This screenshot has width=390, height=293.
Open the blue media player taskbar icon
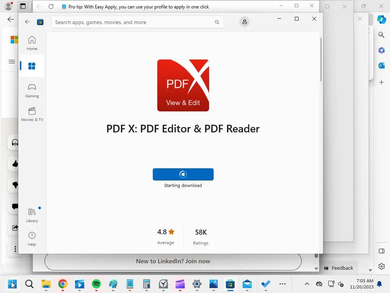pyautogui.click(x=80, y=284)
